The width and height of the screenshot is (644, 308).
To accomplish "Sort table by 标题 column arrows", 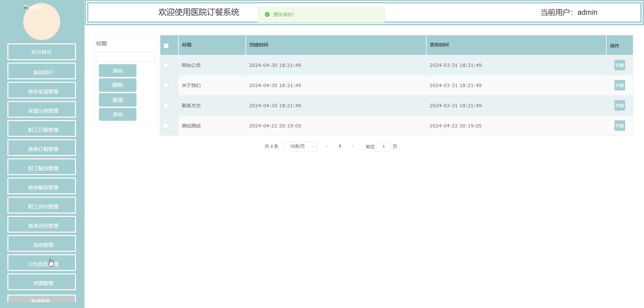I will click(196, 45).
